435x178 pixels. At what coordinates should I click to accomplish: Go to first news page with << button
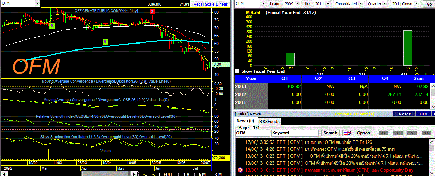tap(383, 133)
